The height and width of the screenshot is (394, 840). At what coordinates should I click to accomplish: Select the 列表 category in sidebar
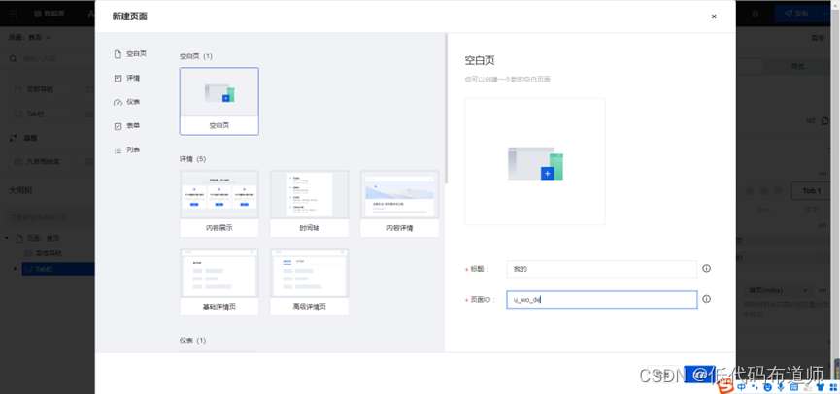coord(127,150)
